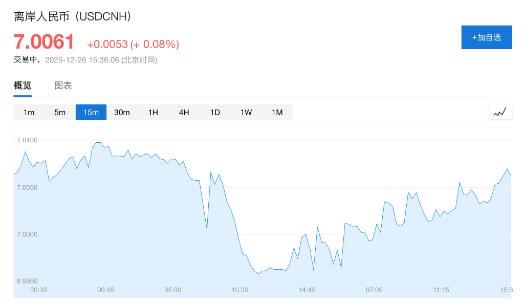Switch chart to 1D interval
This screenshot has width=524, height=305.
[215, 112]
